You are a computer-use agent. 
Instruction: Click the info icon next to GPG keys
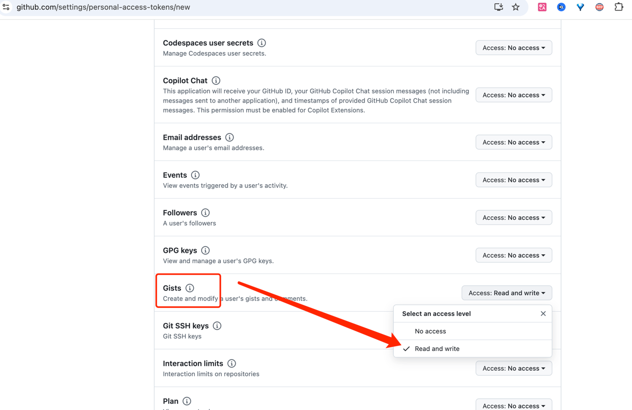click(x=205, y=250)
